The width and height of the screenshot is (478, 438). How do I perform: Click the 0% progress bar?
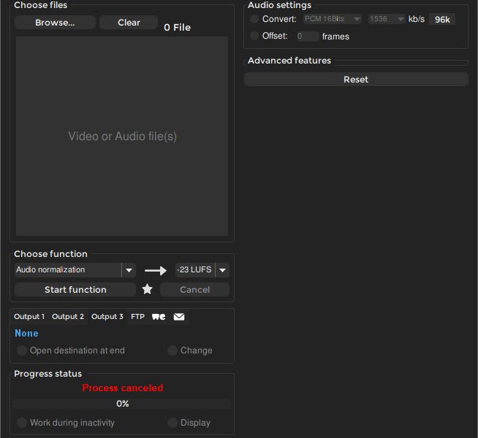tap(122, 404)
